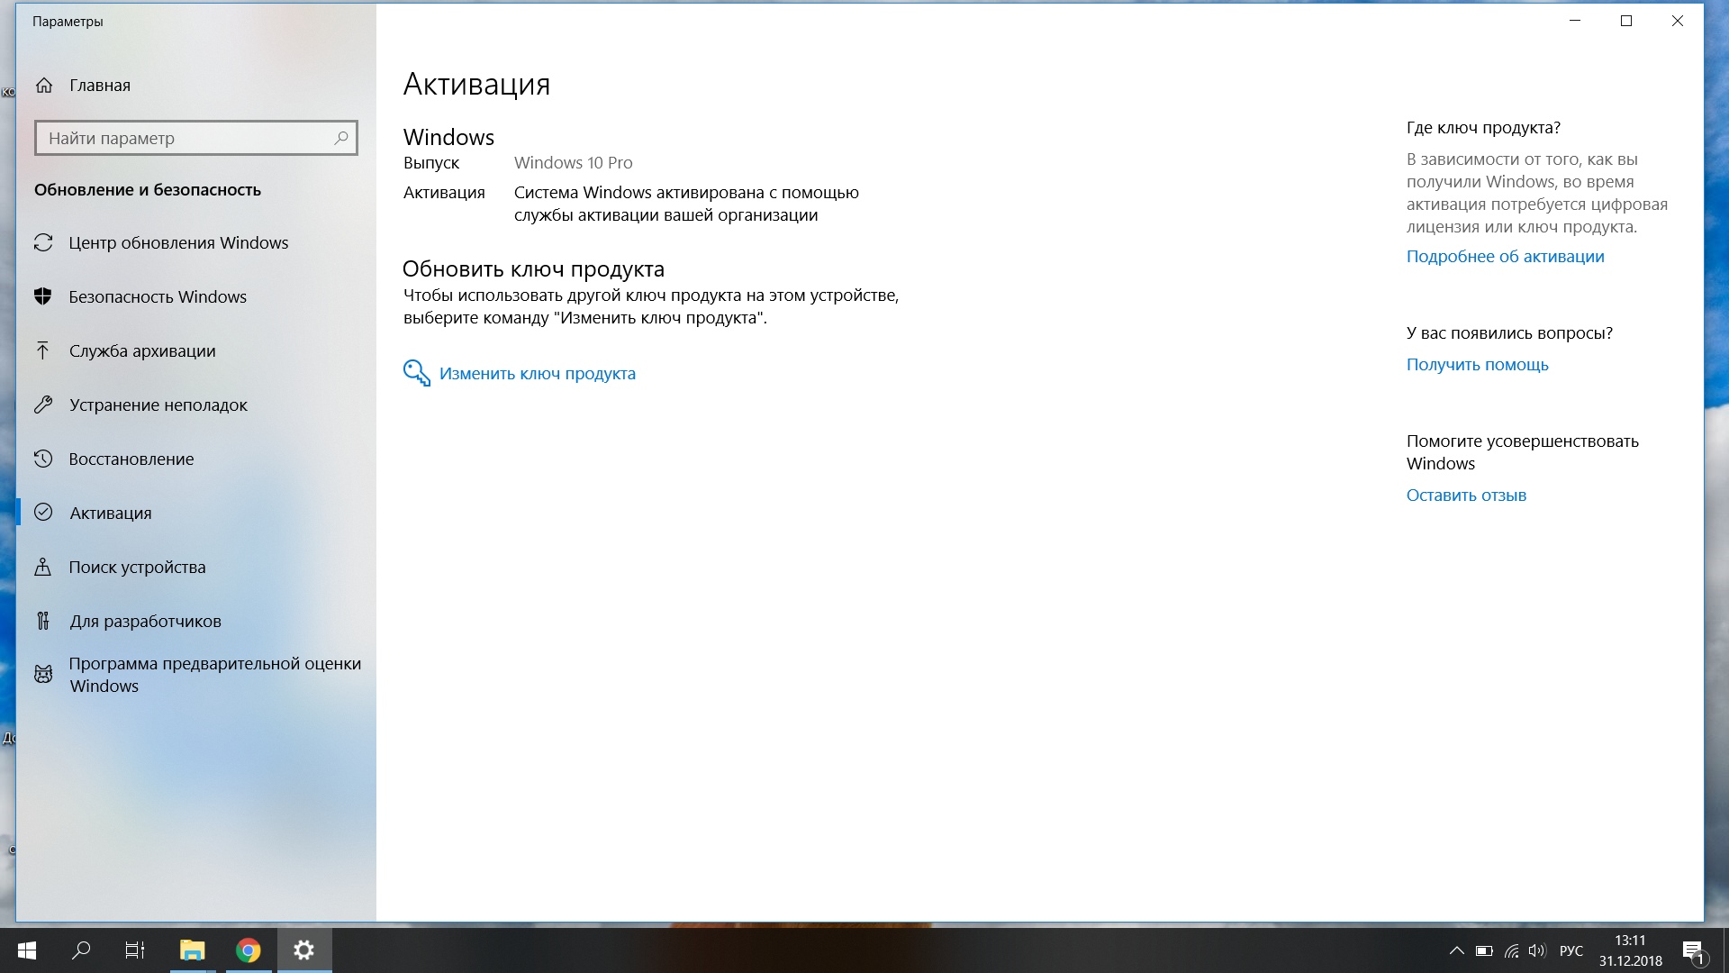Select Служба архивации in sidebar

[142, 350]
